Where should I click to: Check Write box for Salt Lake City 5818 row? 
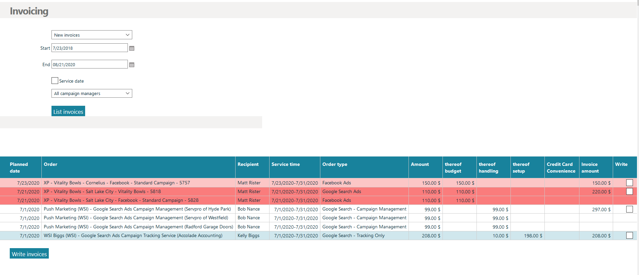tap(629, 191)
